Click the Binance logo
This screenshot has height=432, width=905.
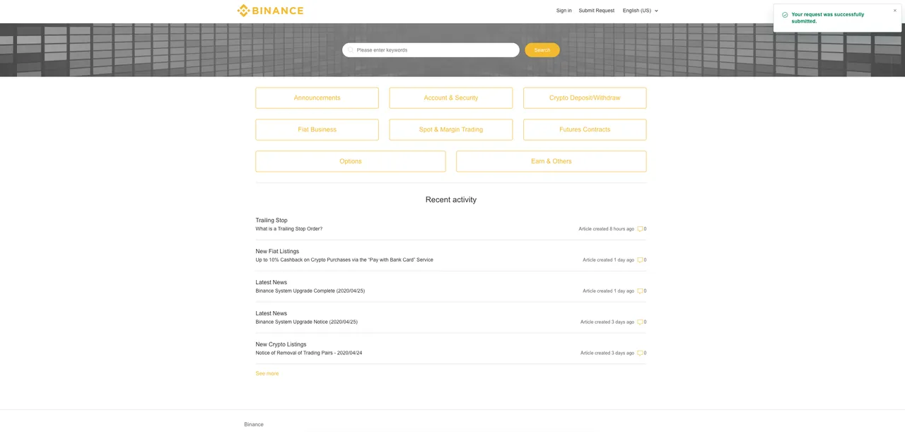pos(270,11)
